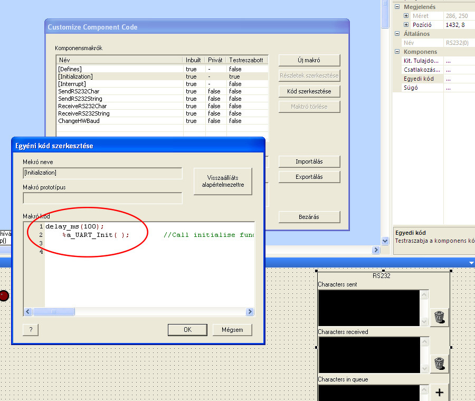
Task: Click the down arrow of main vertical scrollbar
Action: tap(385, 241)
